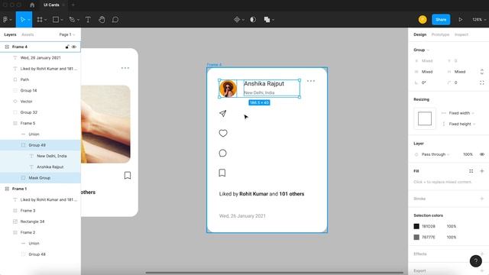
Task: Click the heart icon on the card
Action: (x=223, y=133)
